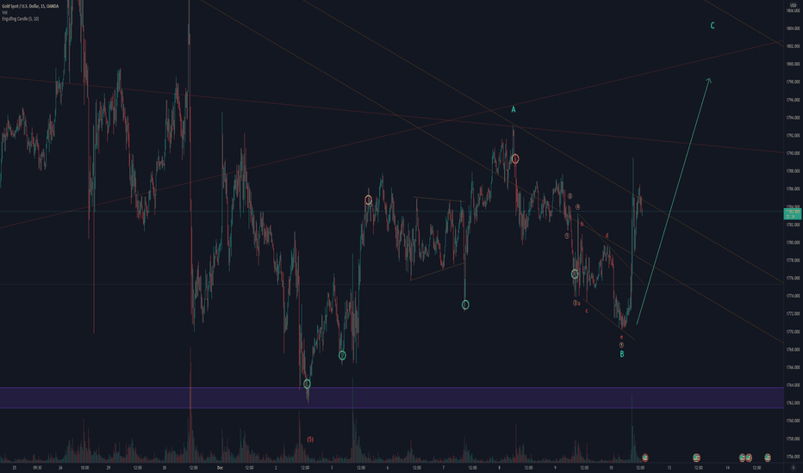Click the green current price label on the price axis
803x473 pixels.
[x=793, y=214]
